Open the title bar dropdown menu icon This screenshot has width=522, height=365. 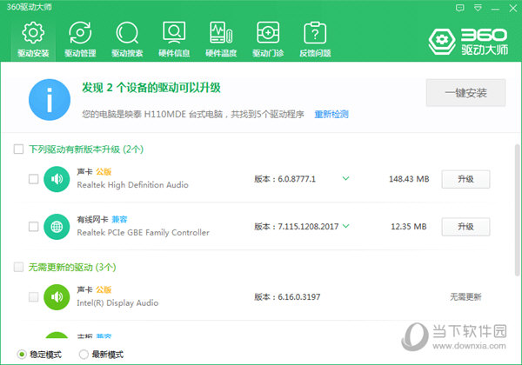478,8
